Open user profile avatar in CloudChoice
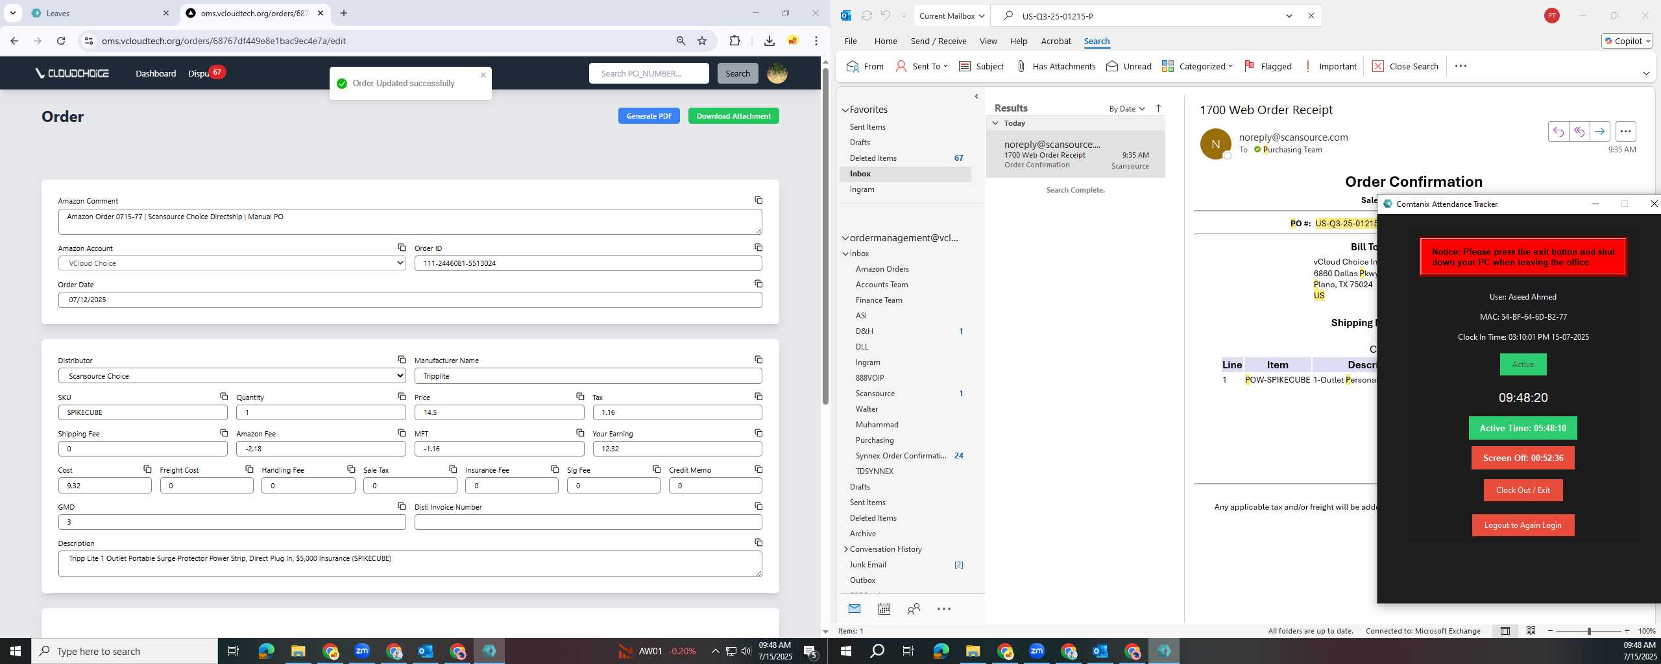Viewport: 1661px width, 664px height. click(x=777, y=73)
